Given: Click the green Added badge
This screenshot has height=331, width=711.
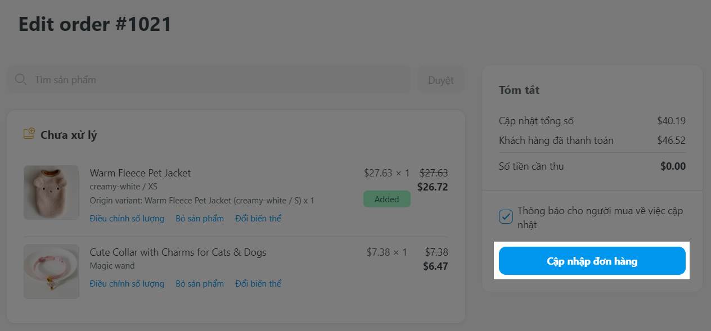Looking at the screenshot, I should [386, 199].
